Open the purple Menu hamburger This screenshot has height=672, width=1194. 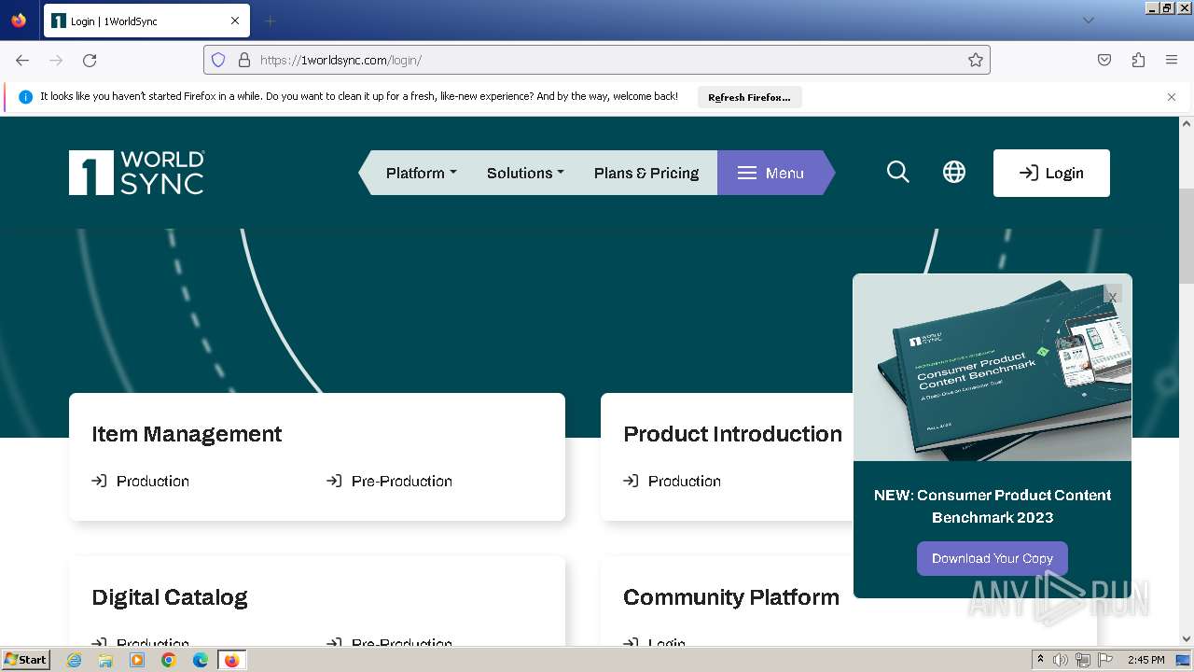(771, 173)
